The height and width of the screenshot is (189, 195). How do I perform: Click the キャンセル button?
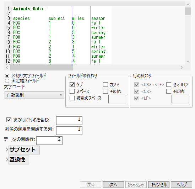159,184
